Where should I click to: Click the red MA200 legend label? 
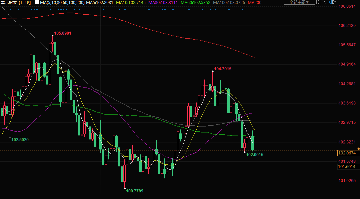click(255, 2)
